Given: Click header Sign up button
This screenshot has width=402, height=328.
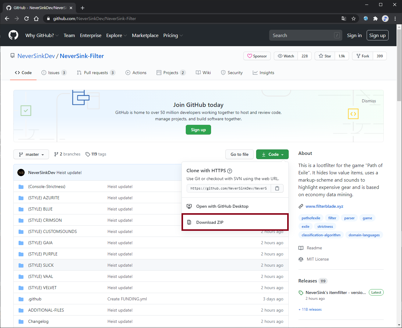Looking at the screenshot, I should (x=377, y=36).
